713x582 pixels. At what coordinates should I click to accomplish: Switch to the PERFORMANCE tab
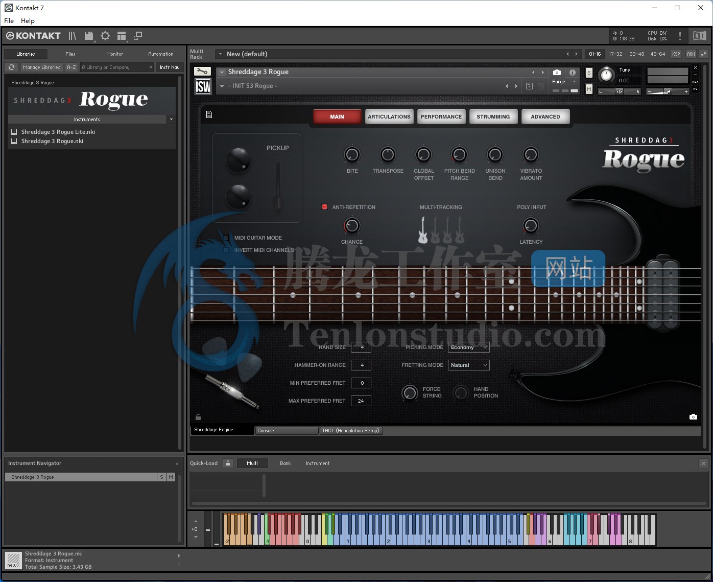pos(441,117)
